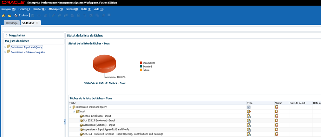Open Sch. 5.1 - Deferred Revenue task
This screenshot has height=137, width=321.
[123, 134]
